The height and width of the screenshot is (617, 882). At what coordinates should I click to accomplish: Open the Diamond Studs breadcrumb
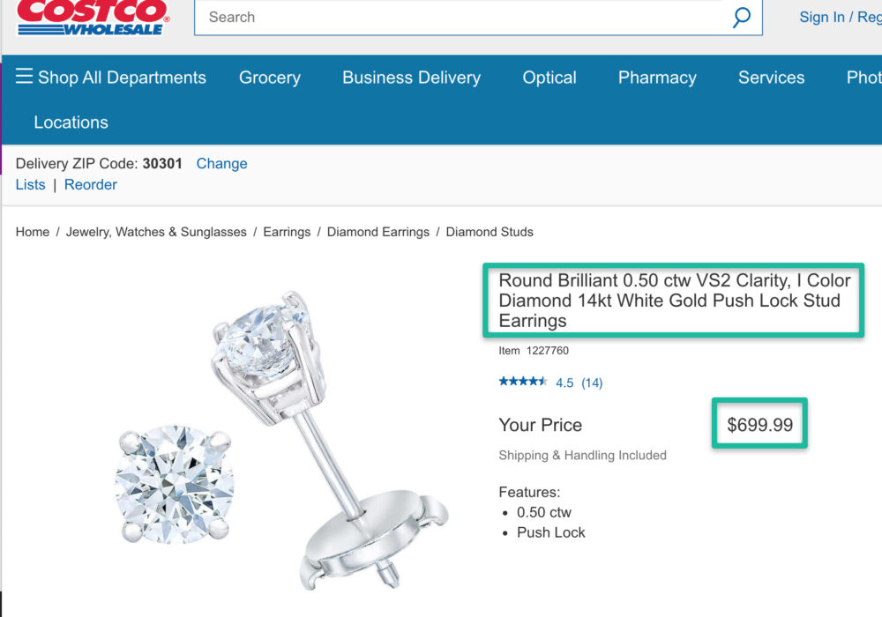click(490, 232)
